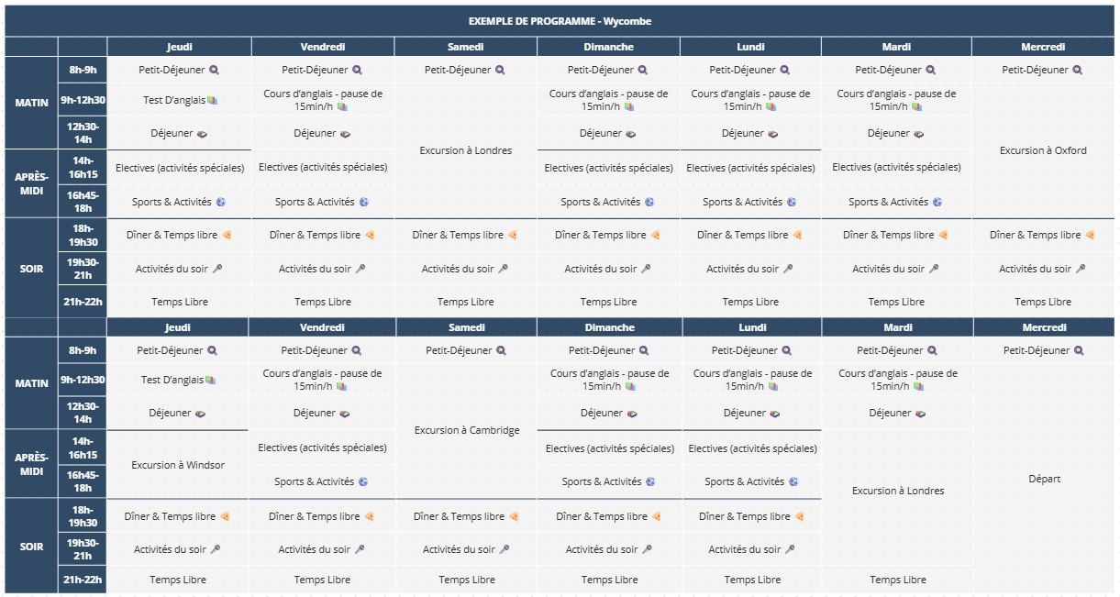Click globe icon in upper Jeudi Sports & Activités
The width and height of the screenshot is (1120, 597).
click(220, 202)
